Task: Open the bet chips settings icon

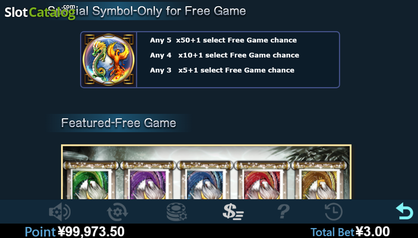Action: pyautogui.click(x=177, y=212)
